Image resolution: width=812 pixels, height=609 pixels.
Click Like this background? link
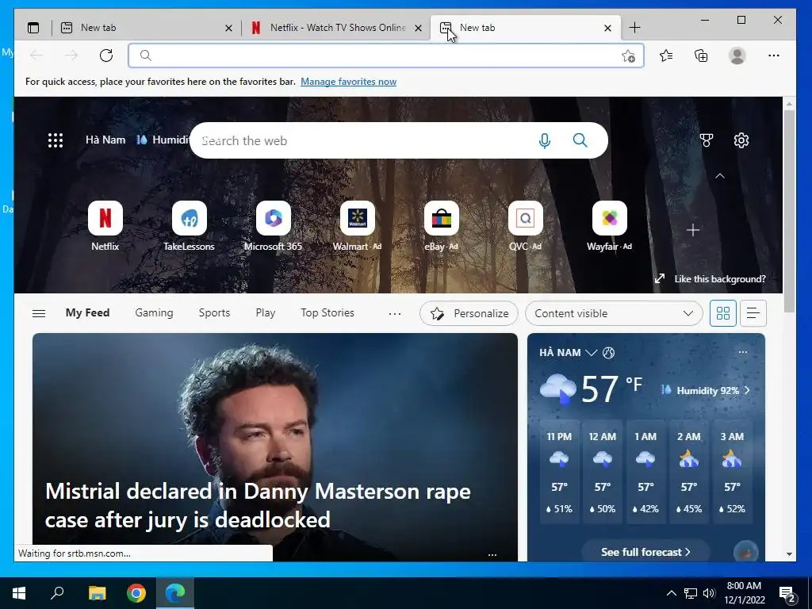[720, 278]
